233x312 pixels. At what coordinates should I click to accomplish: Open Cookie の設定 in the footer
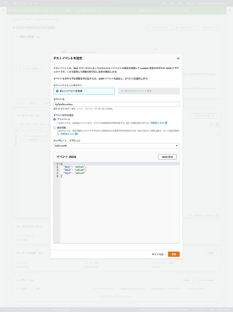coord(224,310)
